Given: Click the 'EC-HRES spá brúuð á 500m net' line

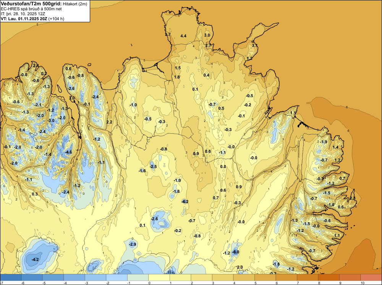Looking at the screenshot, I should pos(31,9).
